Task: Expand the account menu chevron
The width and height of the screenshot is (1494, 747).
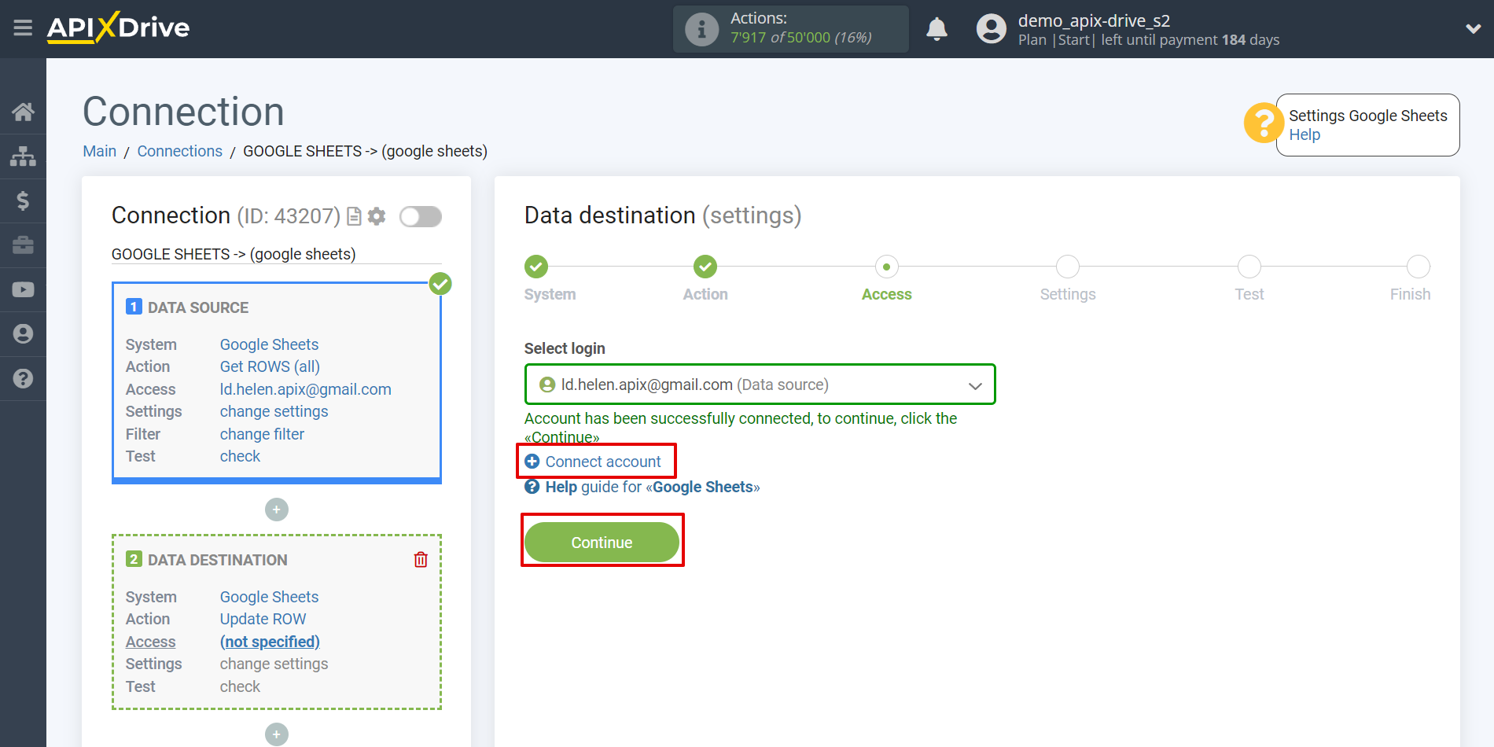Action: pyautogui.click(x=1473, y=29)
